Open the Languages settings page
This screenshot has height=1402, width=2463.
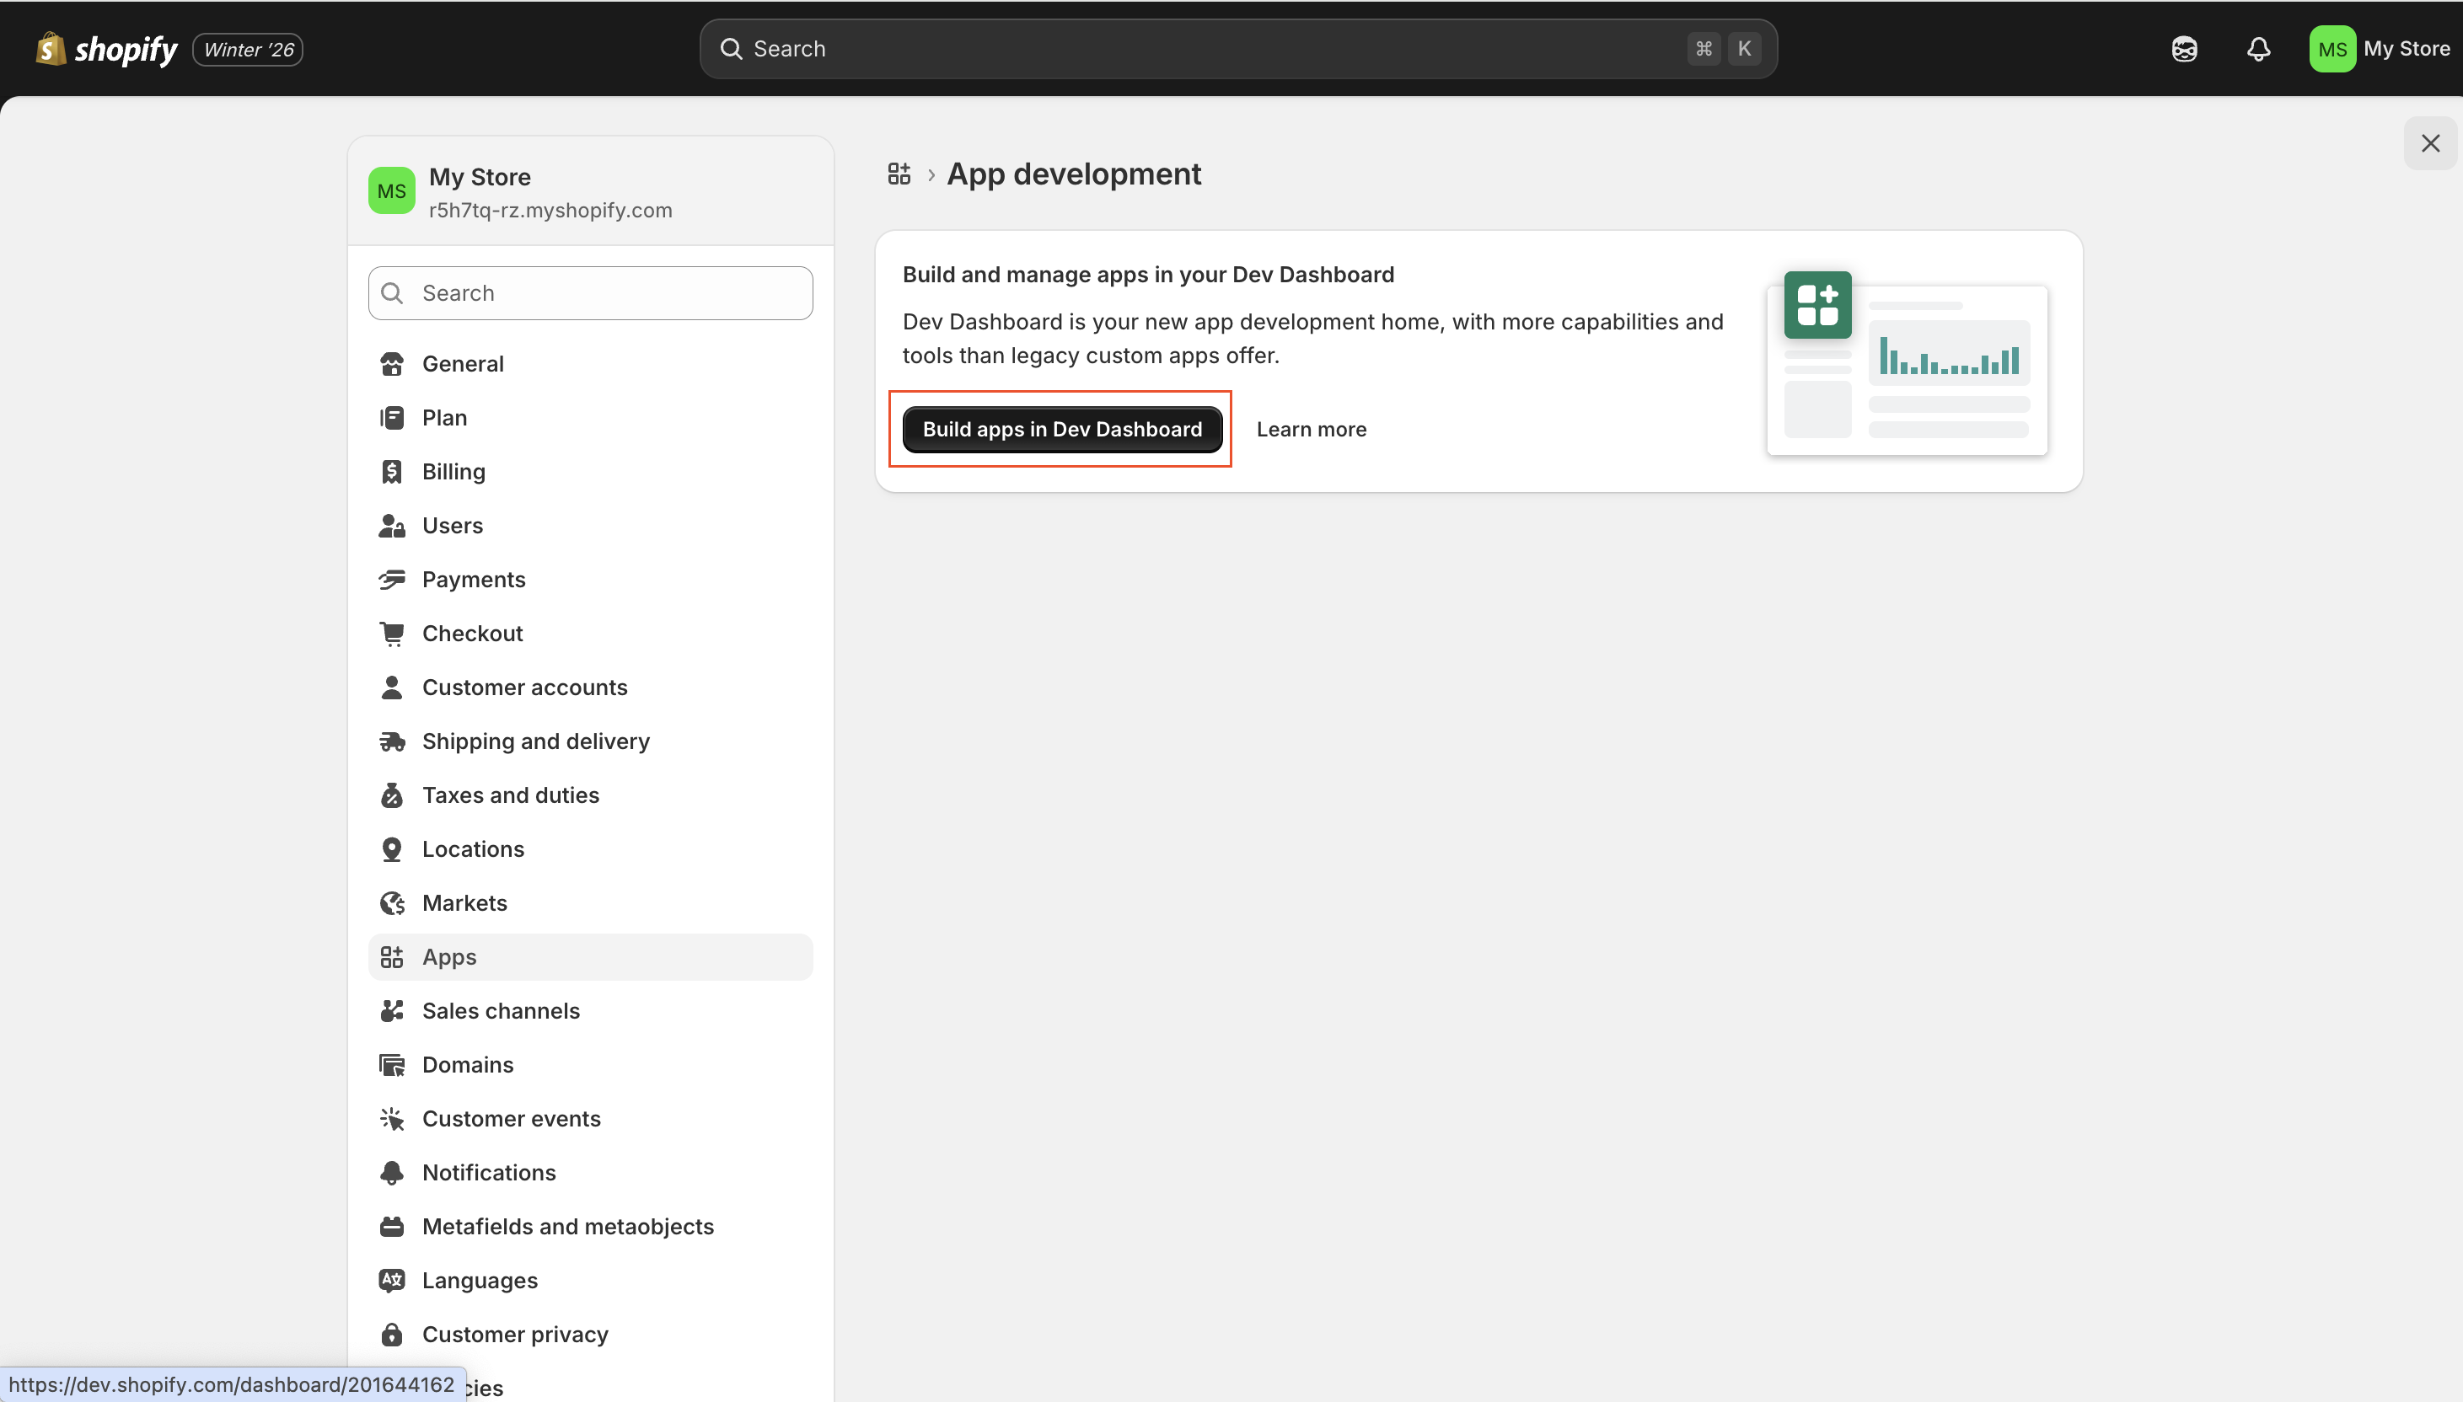coord(479,1281)
